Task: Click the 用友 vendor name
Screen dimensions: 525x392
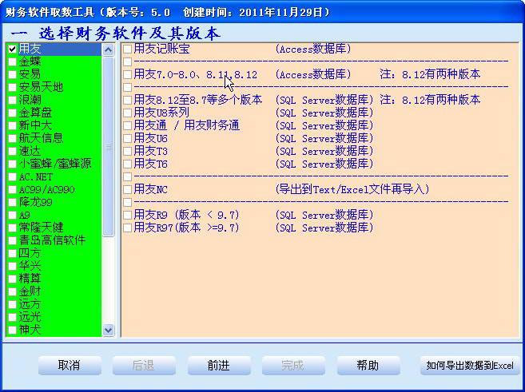Action: (x=30, y=49)
